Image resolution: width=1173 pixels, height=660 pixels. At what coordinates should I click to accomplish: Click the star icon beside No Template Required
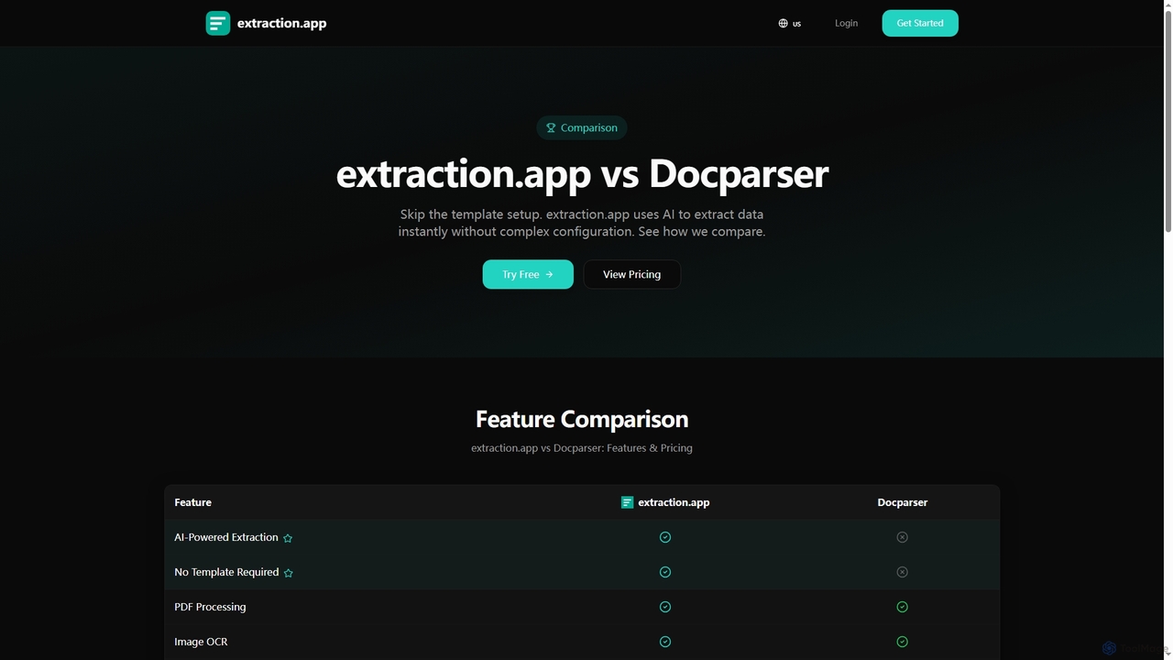(x=289, y=573)
